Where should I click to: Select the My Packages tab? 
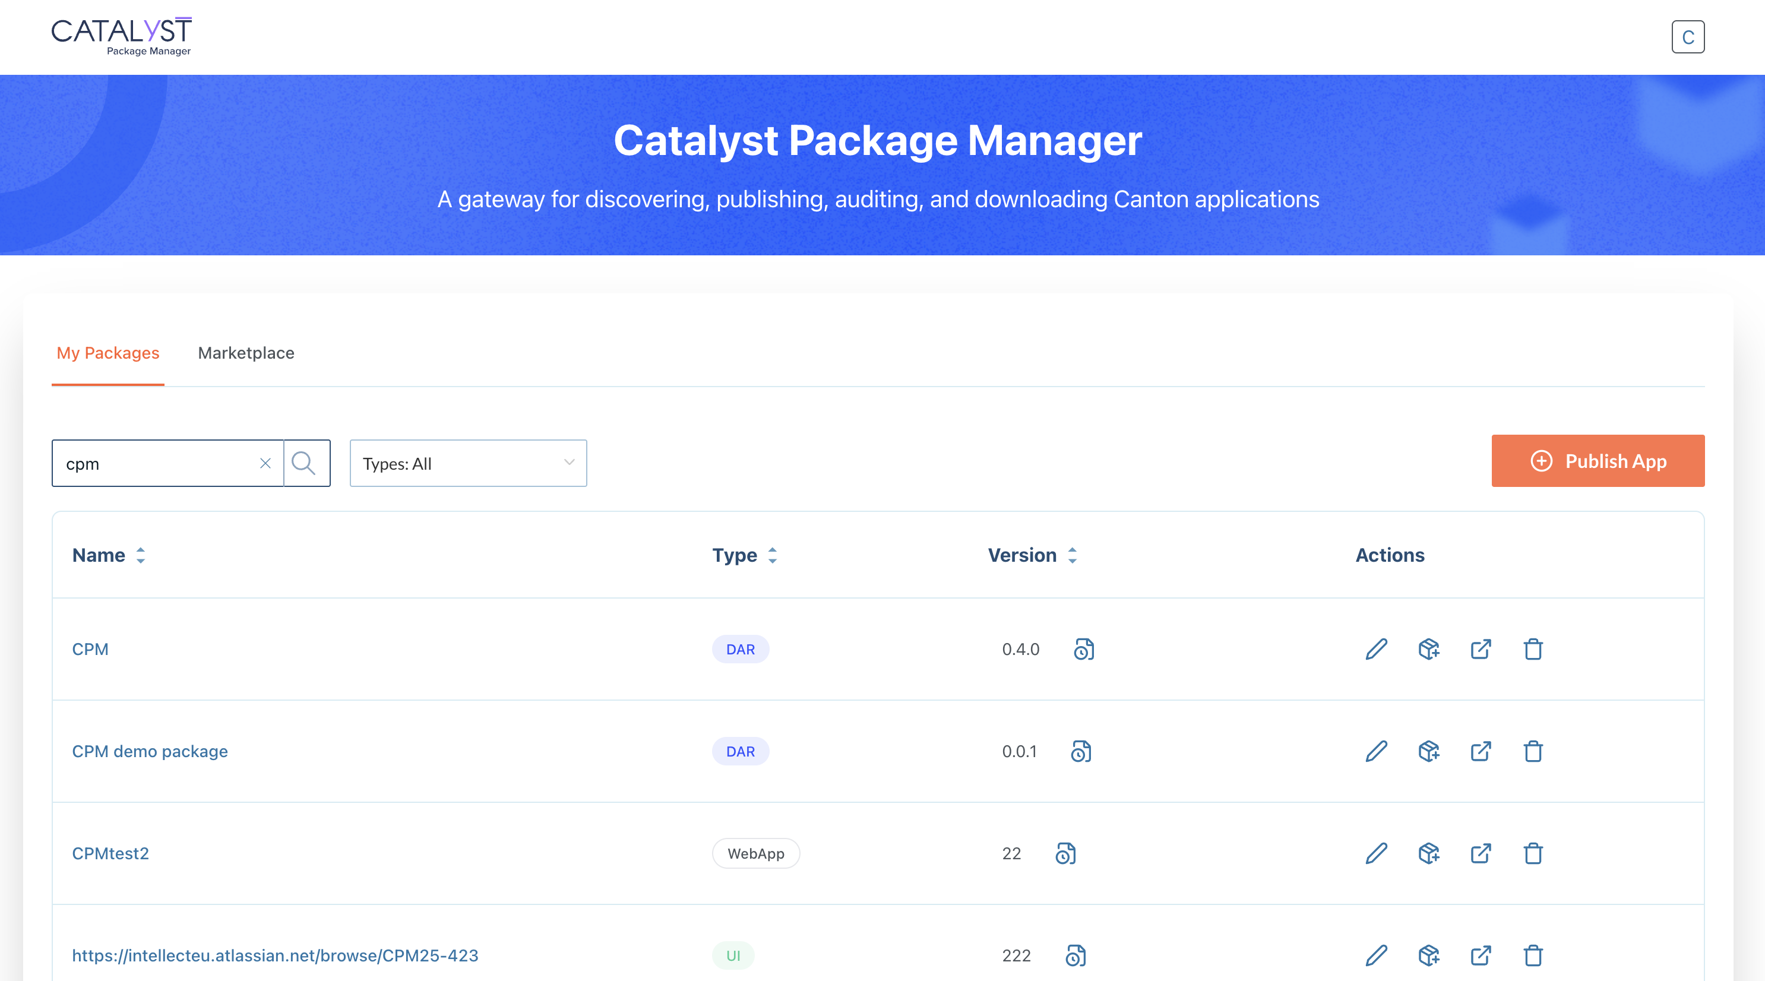click(x=107, y=353)
